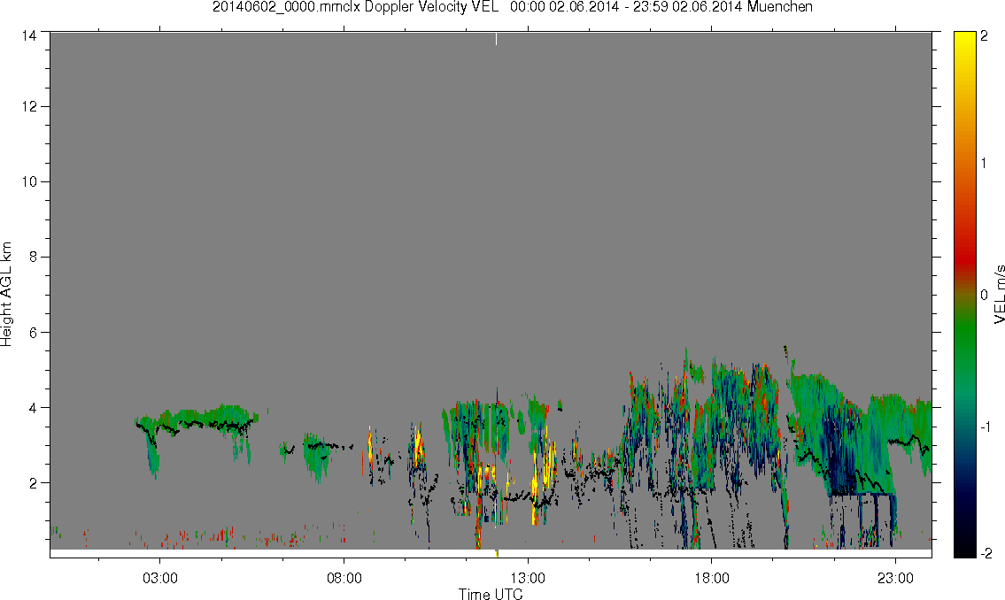Click the height axis label 12
The image size is (1005, 600).
coord(28,106)
